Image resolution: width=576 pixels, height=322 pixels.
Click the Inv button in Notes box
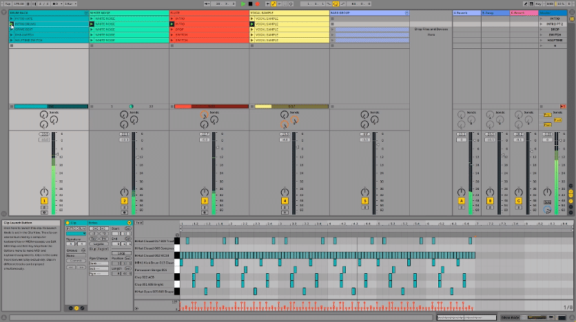pyautogui.click(x=104, y=238)
